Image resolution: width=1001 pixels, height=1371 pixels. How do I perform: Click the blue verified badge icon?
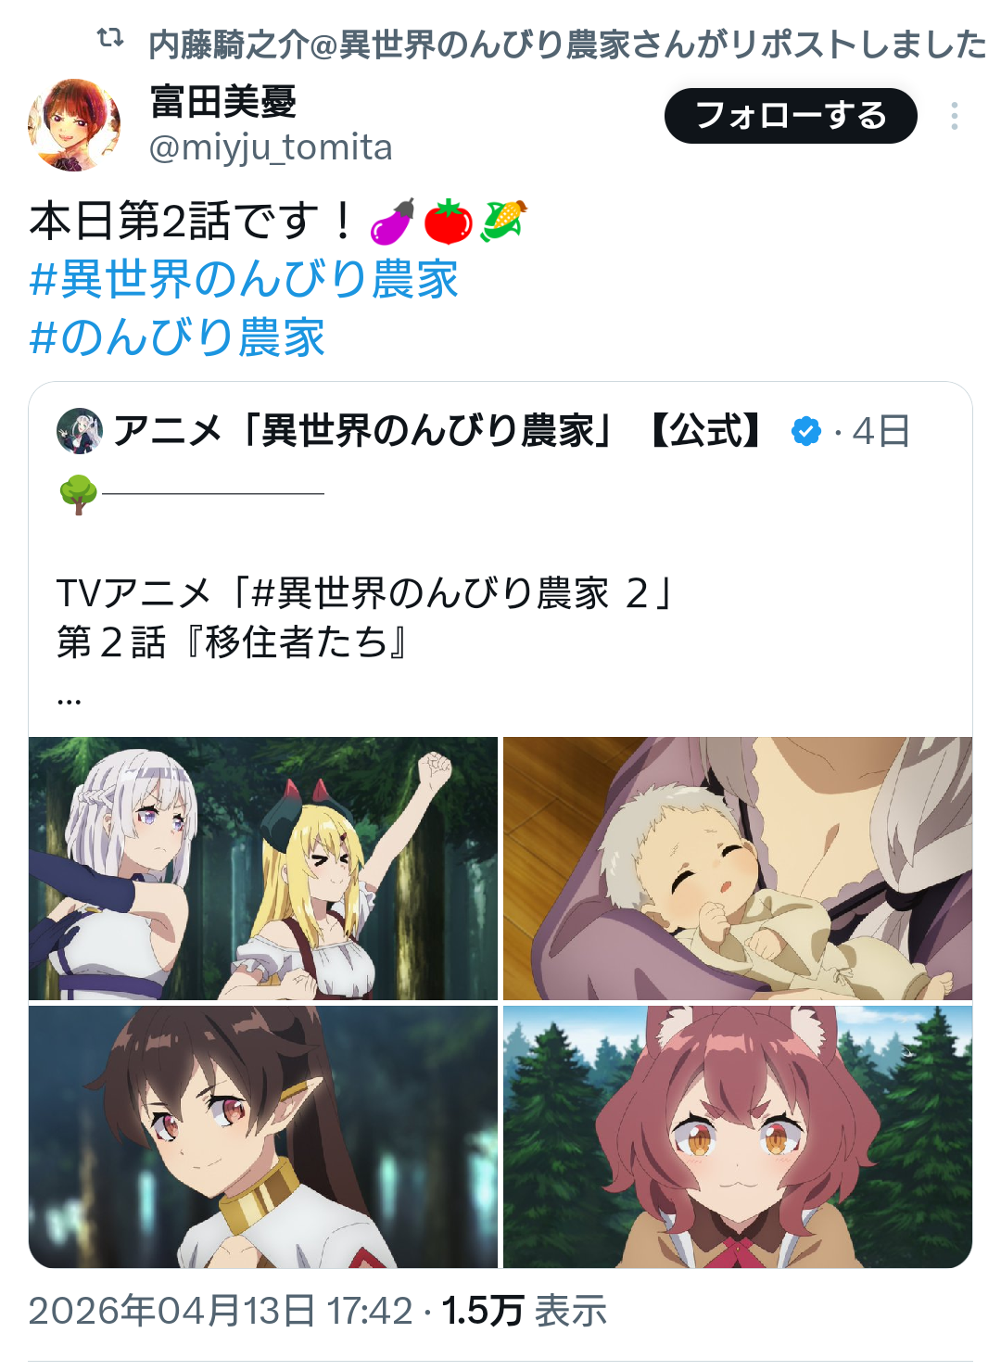point(806,431)
